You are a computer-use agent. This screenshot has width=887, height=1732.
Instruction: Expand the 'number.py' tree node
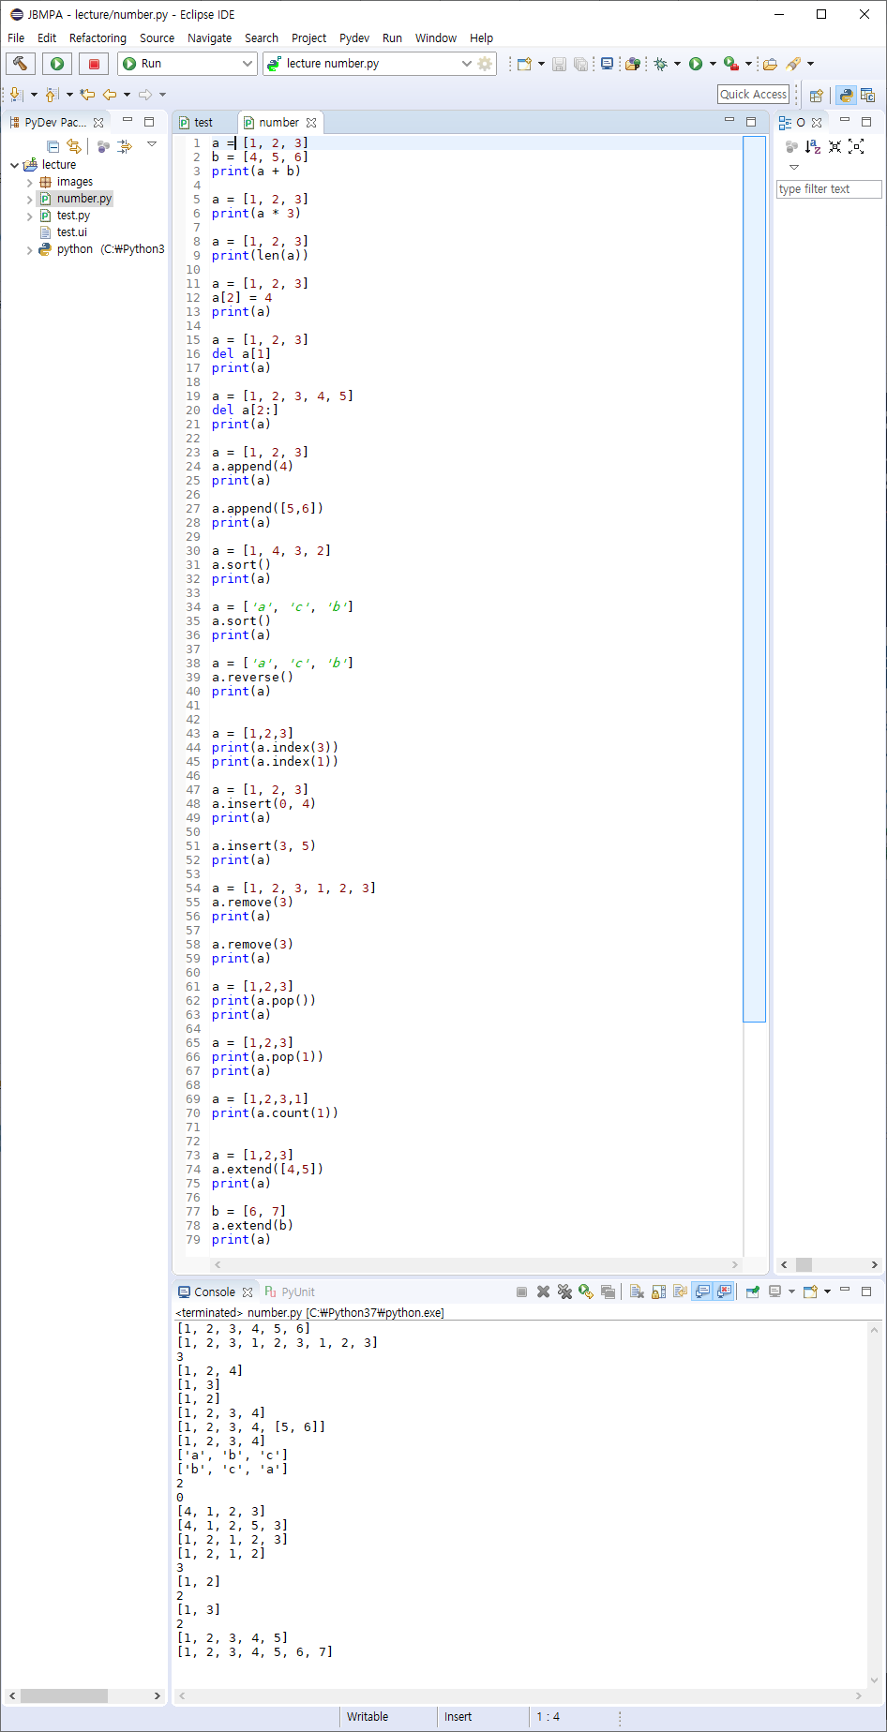pos(29,200)
